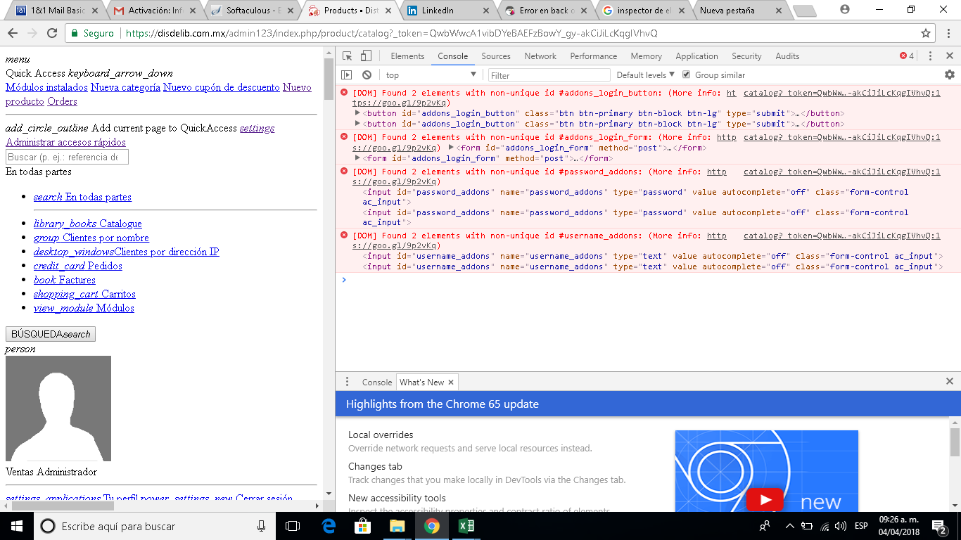Switch to the Network tab
The image size is (961, 540).
pos(540,56)
